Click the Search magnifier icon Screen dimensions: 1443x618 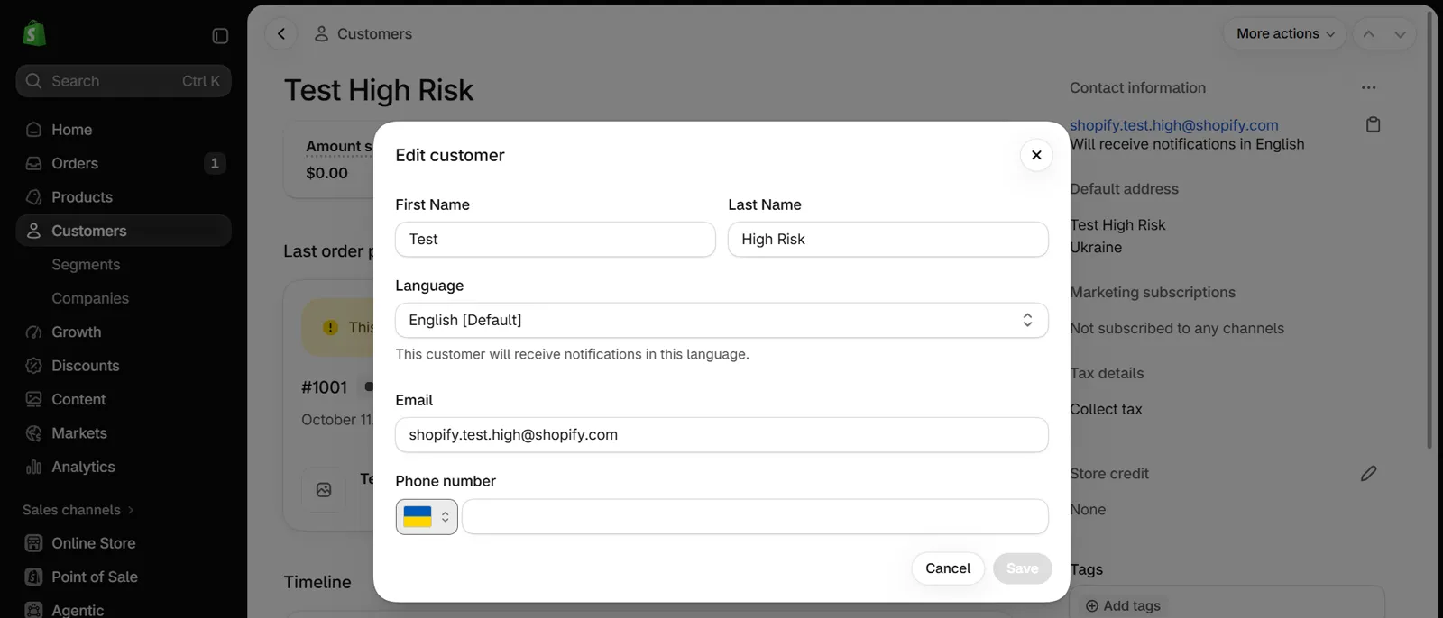tap(33, 81)
